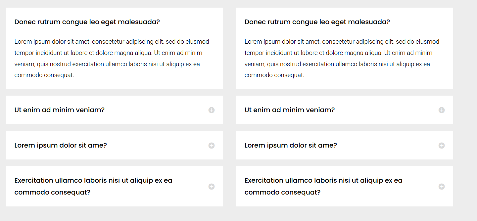Collapse left column 'Donec rutrum congue' heading
This screenshot has height=221, width=477.
coord(87,22)
